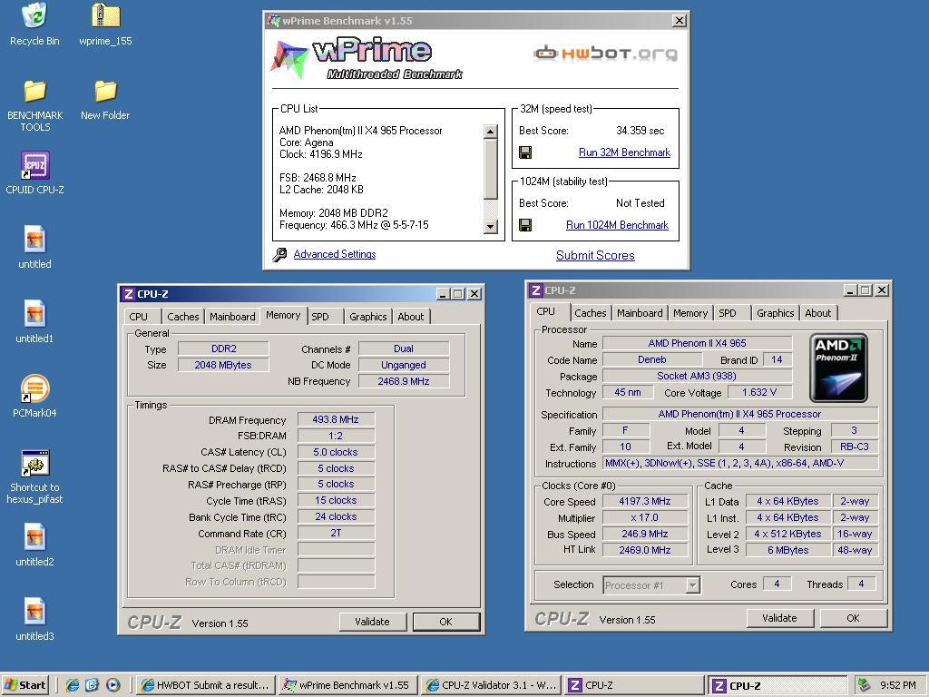
Task: Click the HT Link value 2469.0 MHz
Action: click(x=645, y=550)
